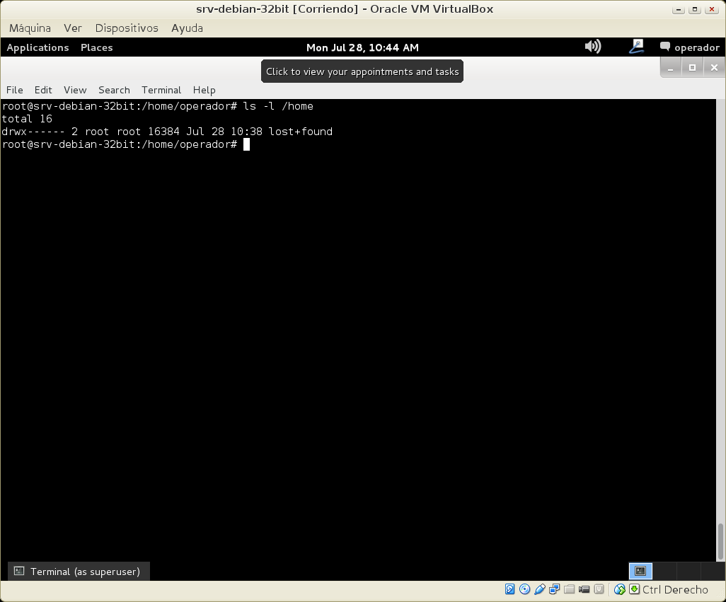726x602 pixels.
Task: Open the operador user menu
Action: click(689, 47)
